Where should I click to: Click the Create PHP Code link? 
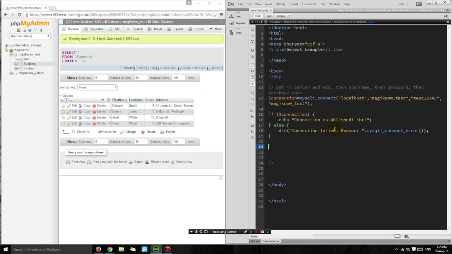coord(194,68)
